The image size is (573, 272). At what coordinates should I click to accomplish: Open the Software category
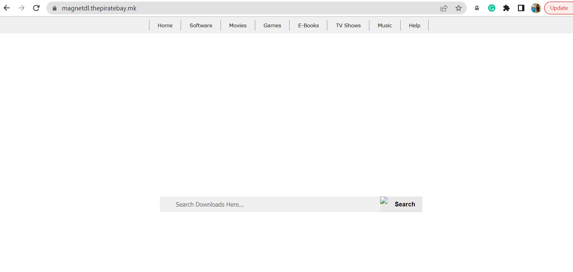click(201, 25)
